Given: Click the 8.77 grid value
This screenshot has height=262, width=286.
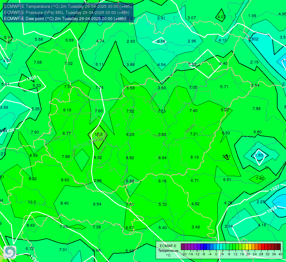Looking at the screenshot, I should (67, 133).
